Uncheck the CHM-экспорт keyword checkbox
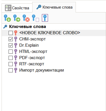 11,39
